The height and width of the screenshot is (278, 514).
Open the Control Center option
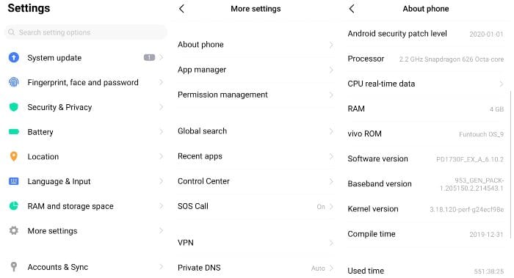coord(256,181)
